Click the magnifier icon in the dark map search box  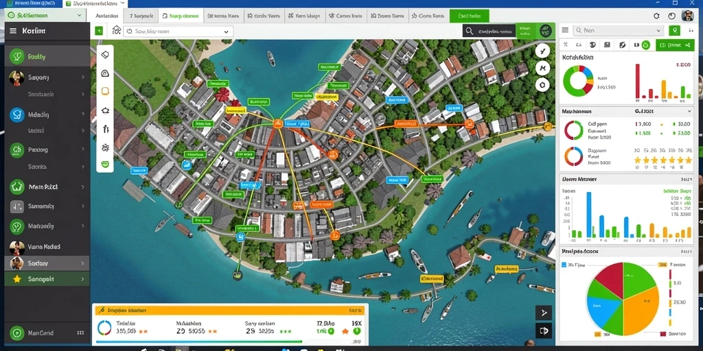point(469,31)
